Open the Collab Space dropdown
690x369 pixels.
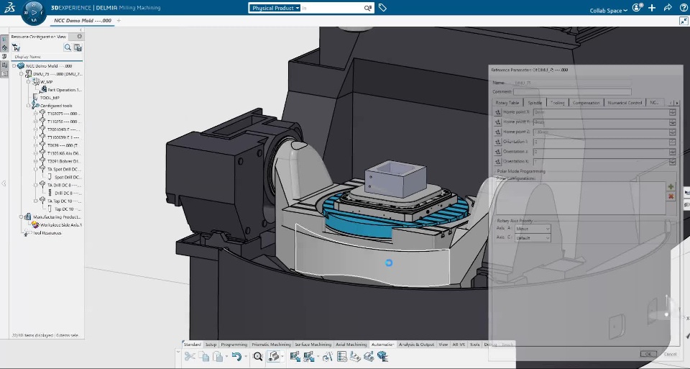pos(609,10)
